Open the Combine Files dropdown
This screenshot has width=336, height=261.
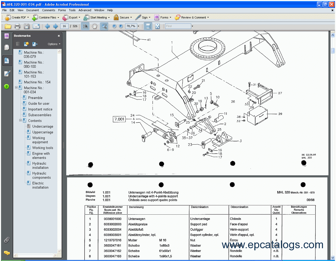(x=46, y=17)
